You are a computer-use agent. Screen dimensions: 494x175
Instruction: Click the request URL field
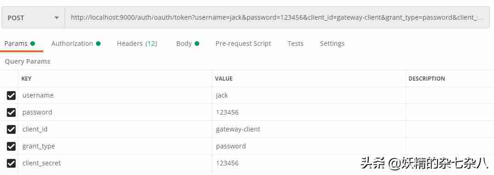pyautogui.click(x=277, y=18)
